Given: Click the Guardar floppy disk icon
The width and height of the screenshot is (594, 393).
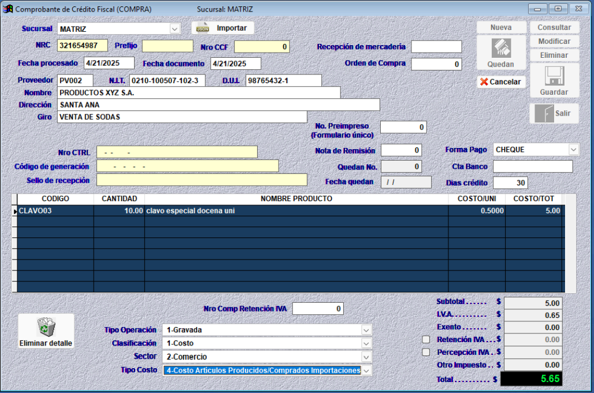Looking at the screenshot, I should pyautogui.click(x=554, y=76).
